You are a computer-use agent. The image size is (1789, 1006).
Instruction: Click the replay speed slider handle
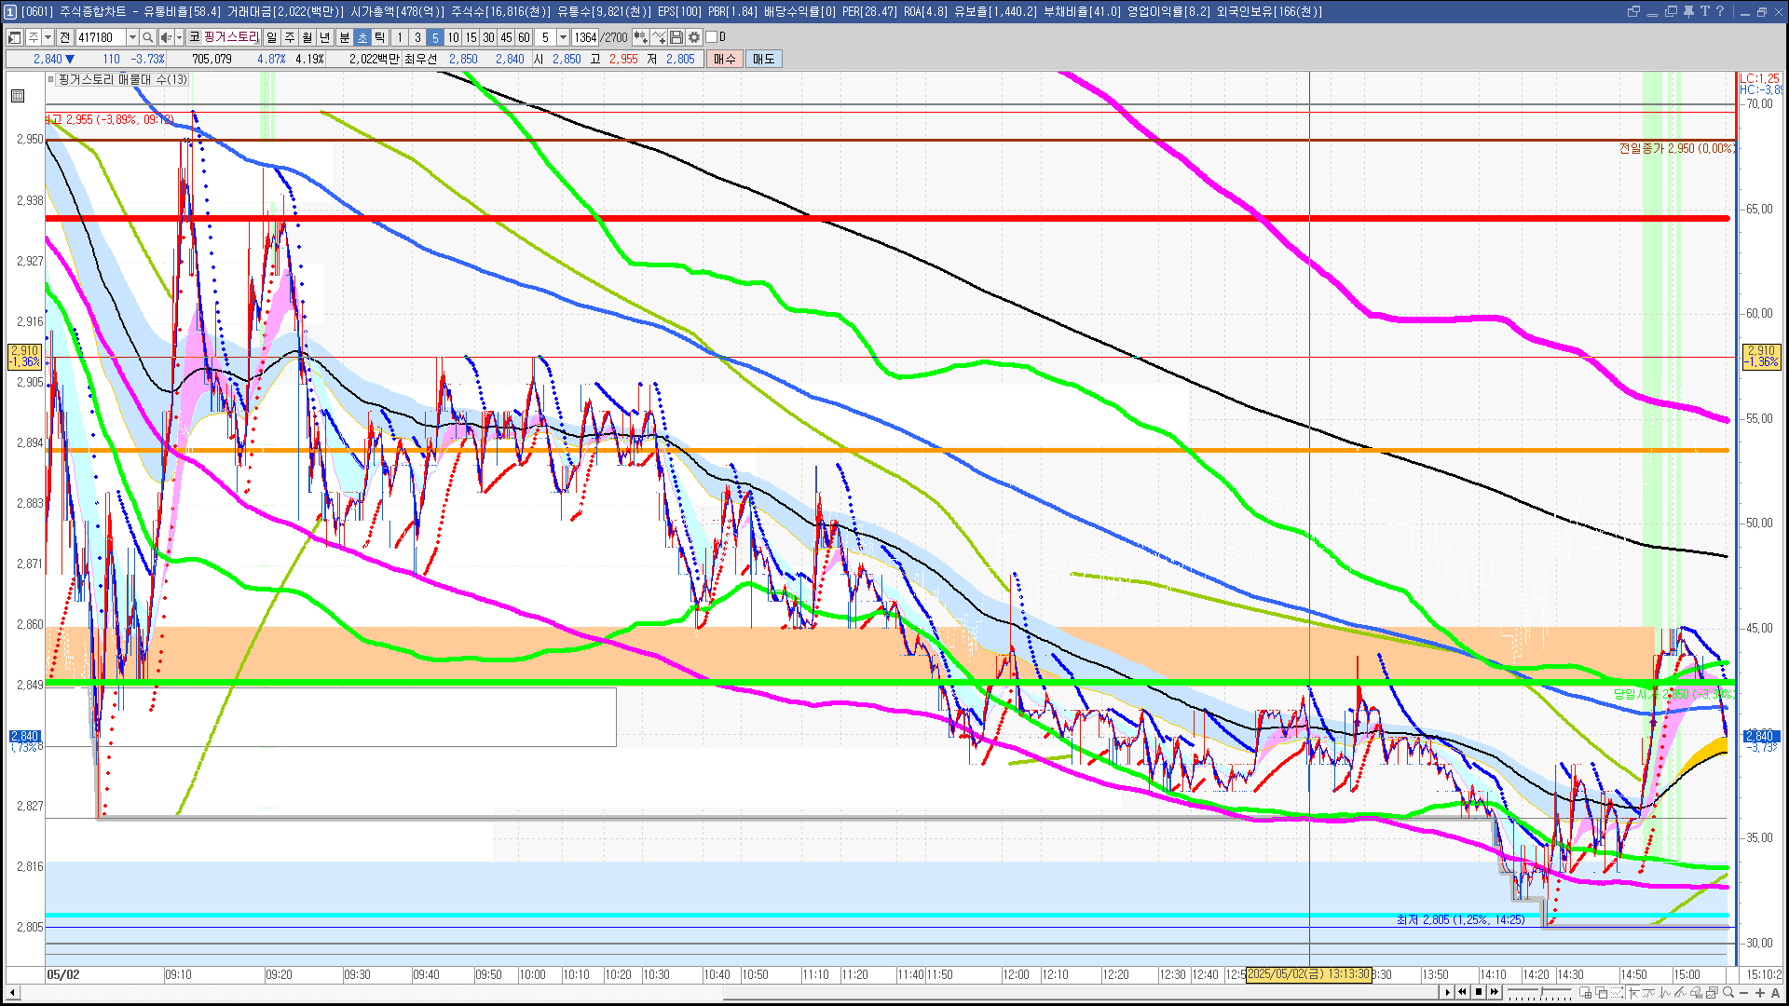1542,992
